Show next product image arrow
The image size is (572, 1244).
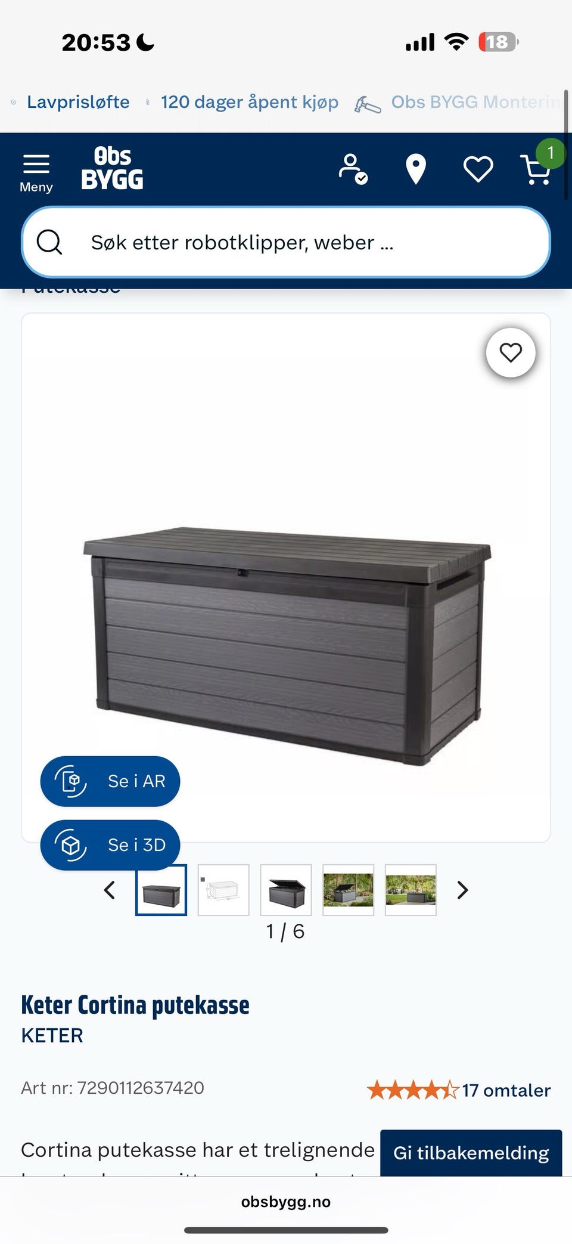462,890
